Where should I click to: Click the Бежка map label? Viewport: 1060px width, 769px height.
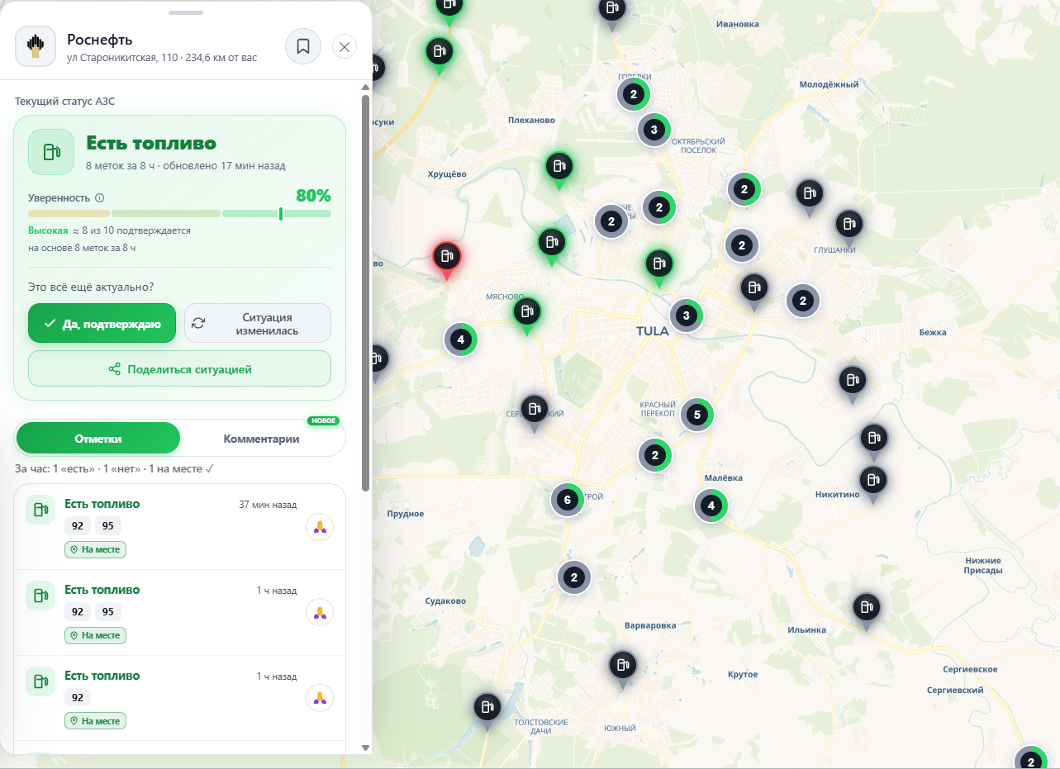[x=932, y=333]
